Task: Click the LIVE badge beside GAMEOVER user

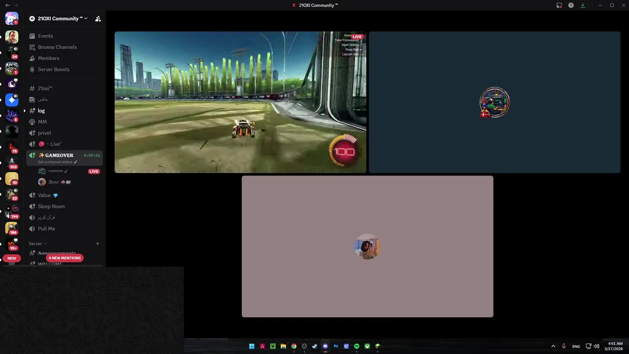Action: pyautogui.click(x=94, y=171)
